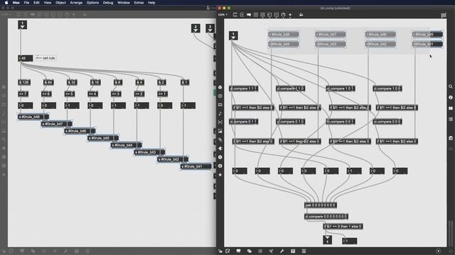Select the 's #0rule_bit1' send object

click(x=196, y=166)
